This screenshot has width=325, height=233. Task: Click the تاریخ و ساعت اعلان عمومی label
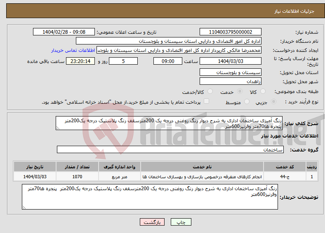(x=127, y=32)
